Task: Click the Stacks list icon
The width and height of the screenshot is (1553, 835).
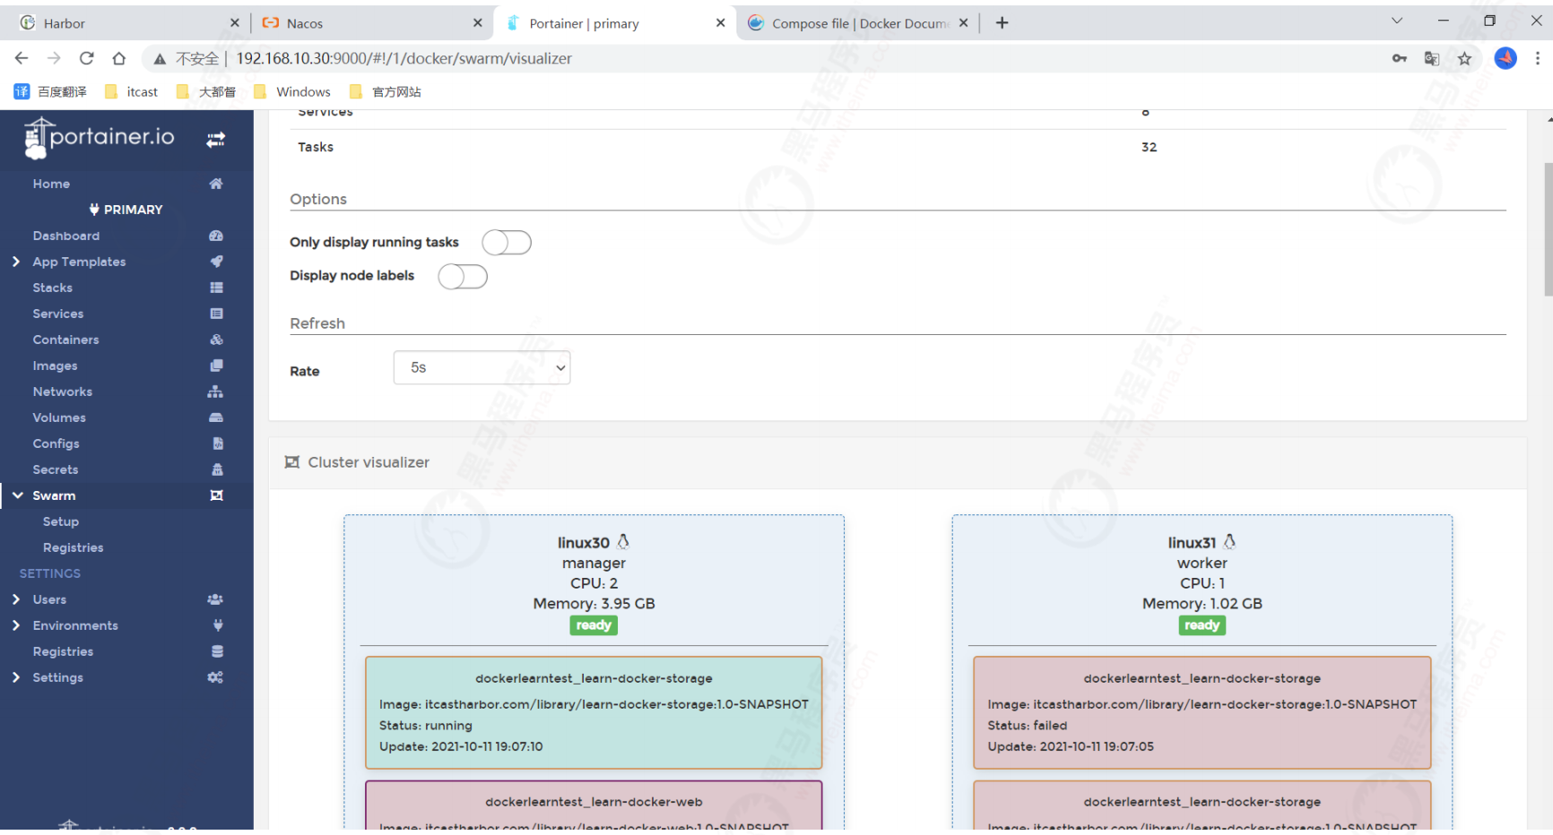Action: [216, 288]
